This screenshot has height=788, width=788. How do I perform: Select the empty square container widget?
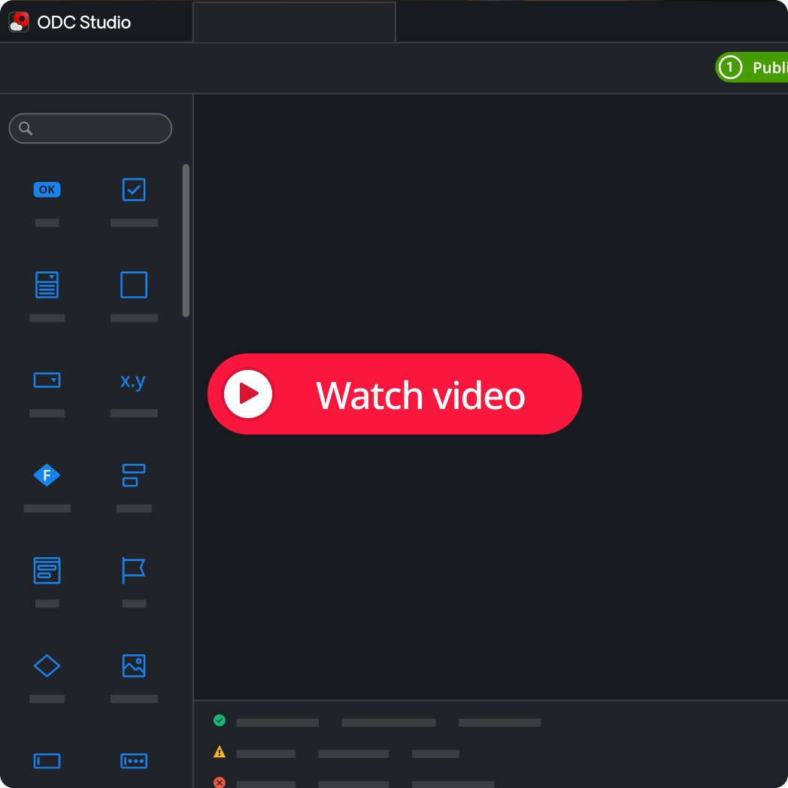coord(134,285)
